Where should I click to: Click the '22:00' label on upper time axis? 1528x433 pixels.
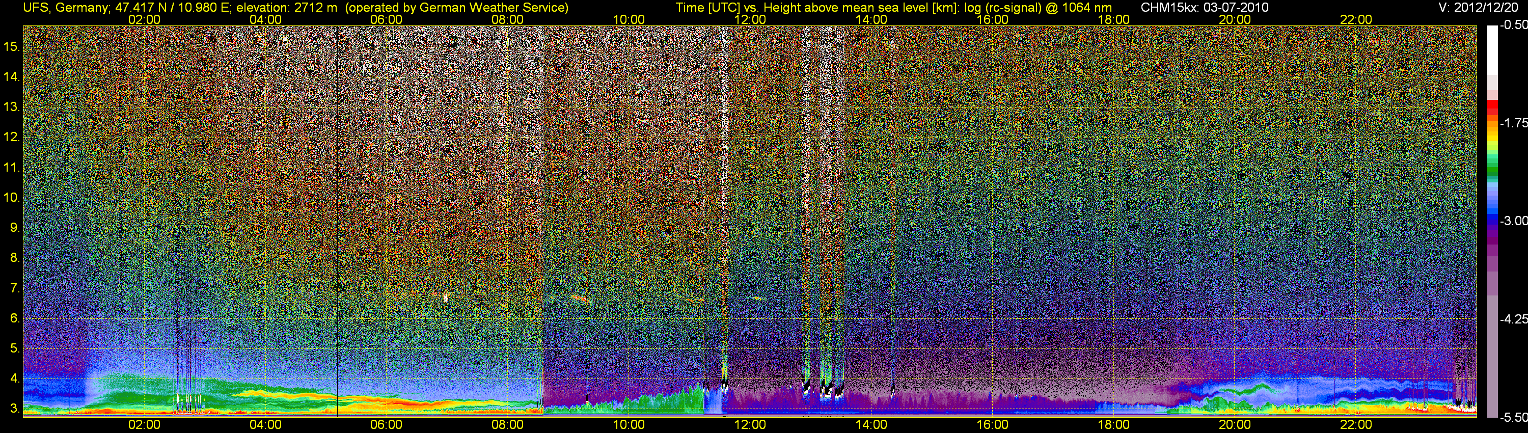(x=1356, y=19)
